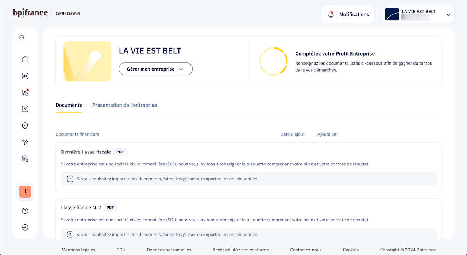Viewport: 467px width, 255px height.
Task: Toggle the sidebar collapse panel icon
Action: tap(22, 37)
